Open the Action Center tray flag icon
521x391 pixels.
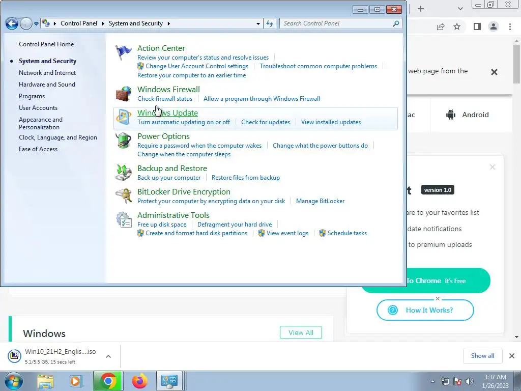457,381
